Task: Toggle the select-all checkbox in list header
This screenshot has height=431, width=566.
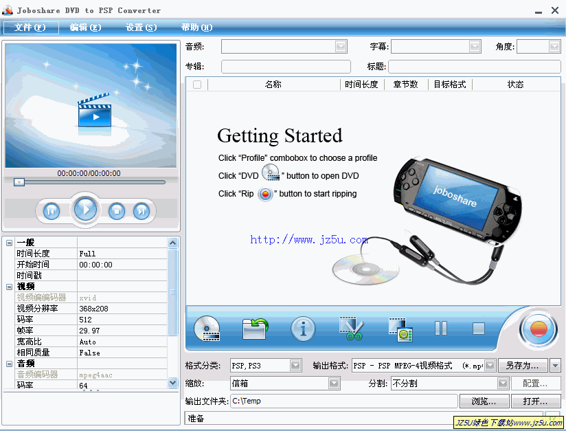Action: point(197,85)
